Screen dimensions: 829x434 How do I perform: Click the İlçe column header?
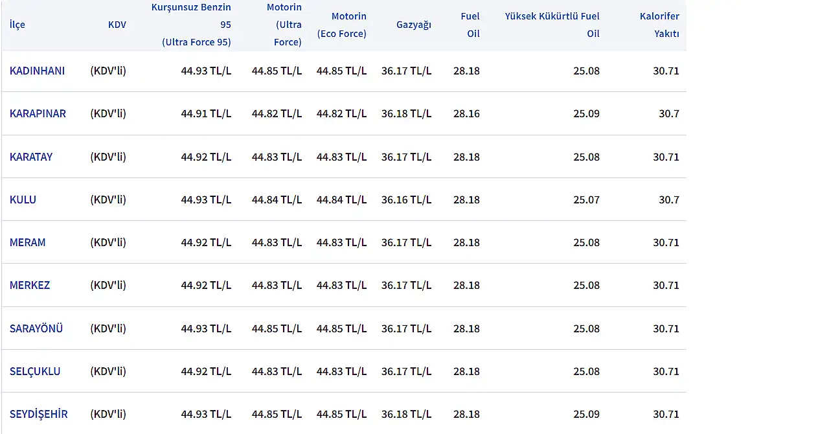pyautogui.click(x=17, y=25)
